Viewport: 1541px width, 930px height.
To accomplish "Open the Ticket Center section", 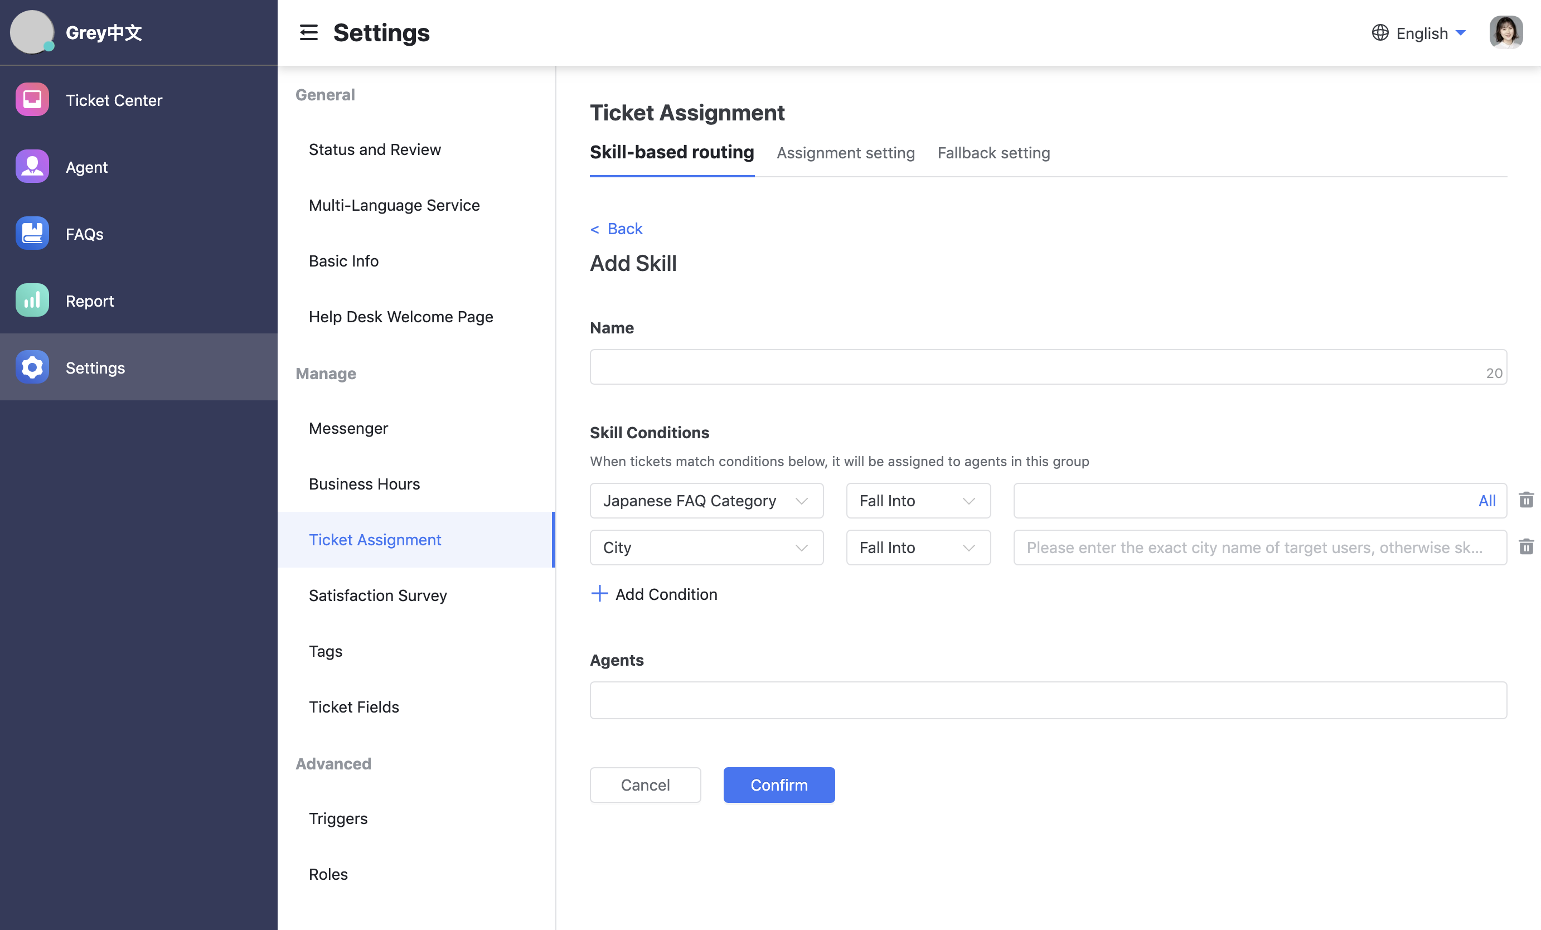I will [113, 100].
